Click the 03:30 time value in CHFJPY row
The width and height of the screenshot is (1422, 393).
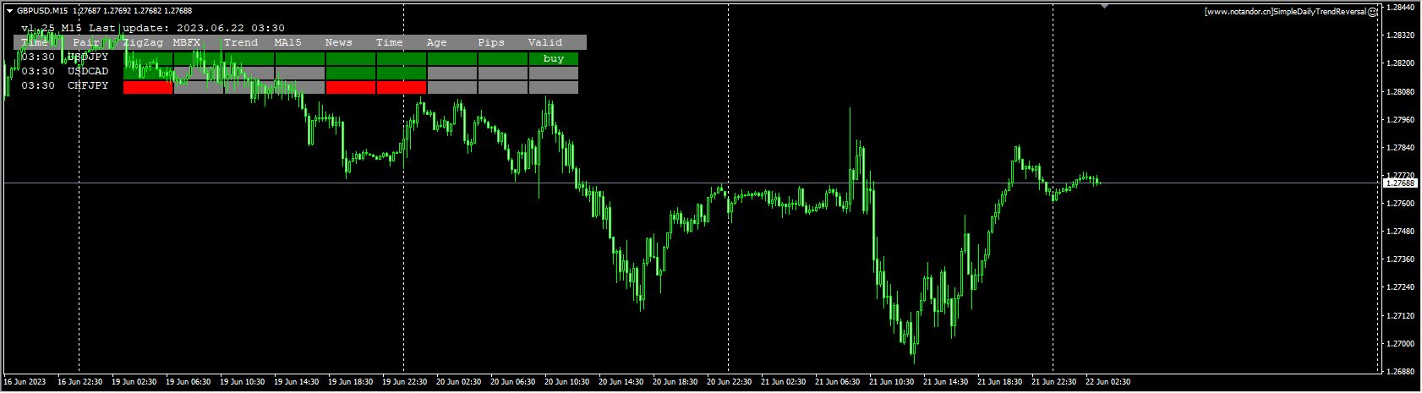click(38, 85)
